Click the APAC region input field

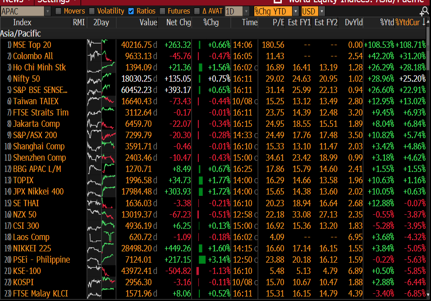[22, 11]
